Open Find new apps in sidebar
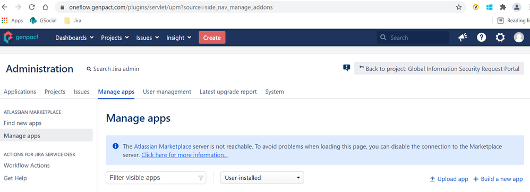Image resolution: width=530 pixels, height=192 pixels. pyautogui.click(x=23, y=123)
